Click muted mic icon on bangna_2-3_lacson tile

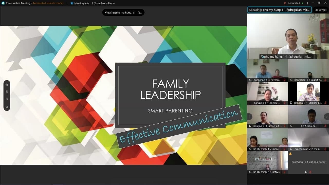coord(285,126)
